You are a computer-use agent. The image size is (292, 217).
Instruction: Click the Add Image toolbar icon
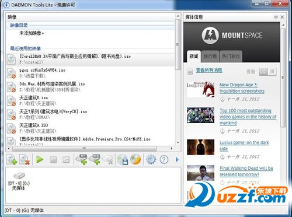pos(12,159)
